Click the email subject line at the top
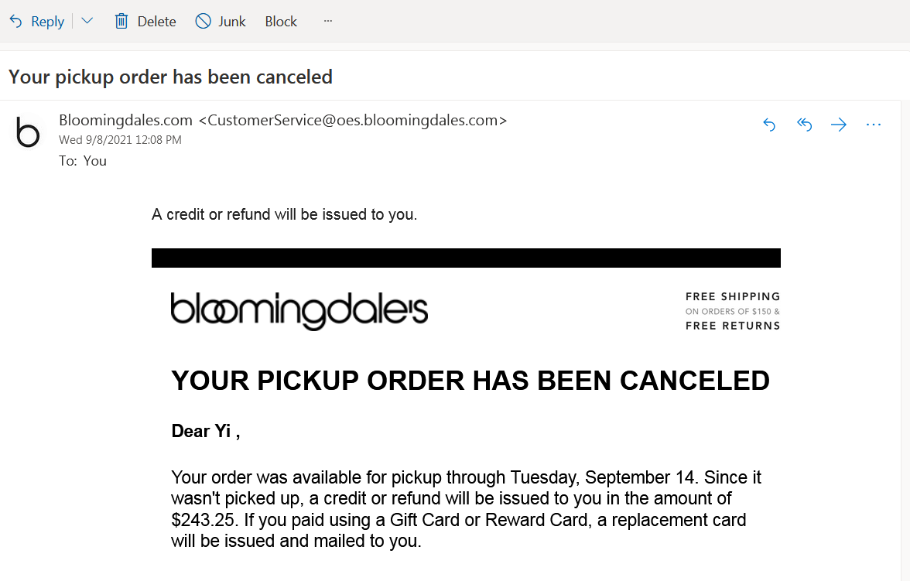The width and height of the screenshot is (910, 581). [x=170, y=77]
